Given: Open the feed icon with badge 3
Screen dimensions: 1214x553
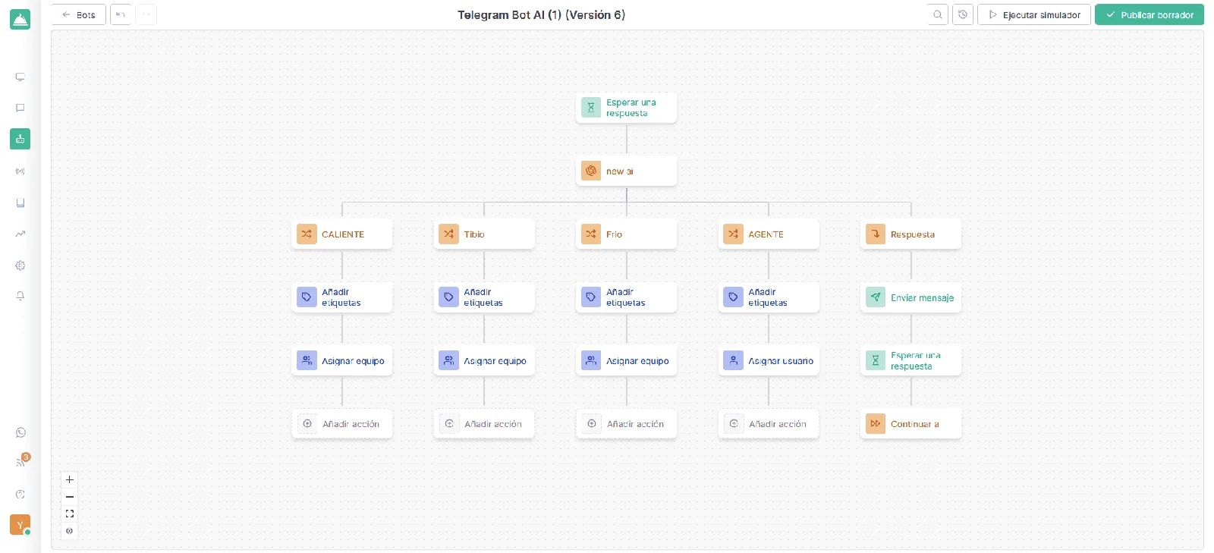Looking at the screenshot, I should pos(21,462).
